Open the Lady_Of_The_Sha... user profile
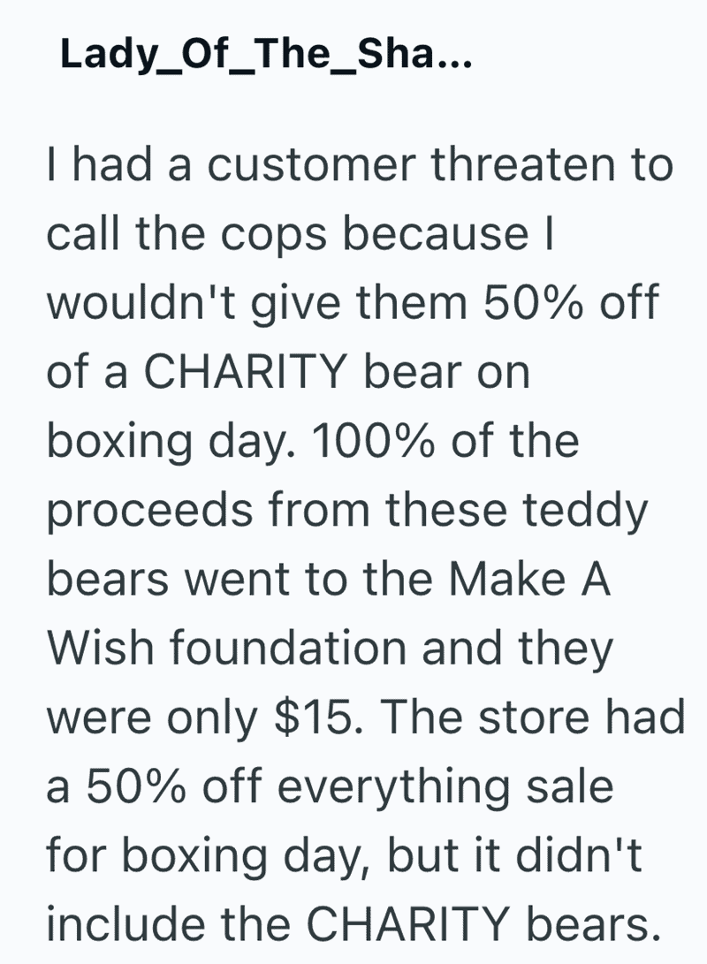 (x=266, y=56)
